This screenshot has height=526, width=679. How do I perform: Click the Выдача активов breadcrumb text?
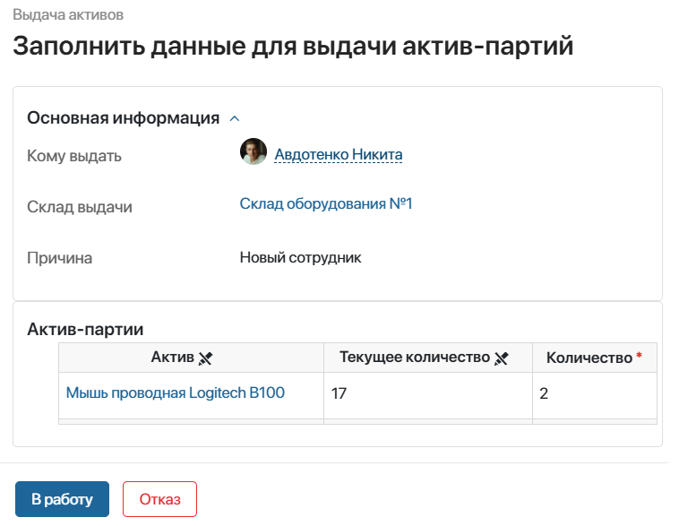pos(68,15)
